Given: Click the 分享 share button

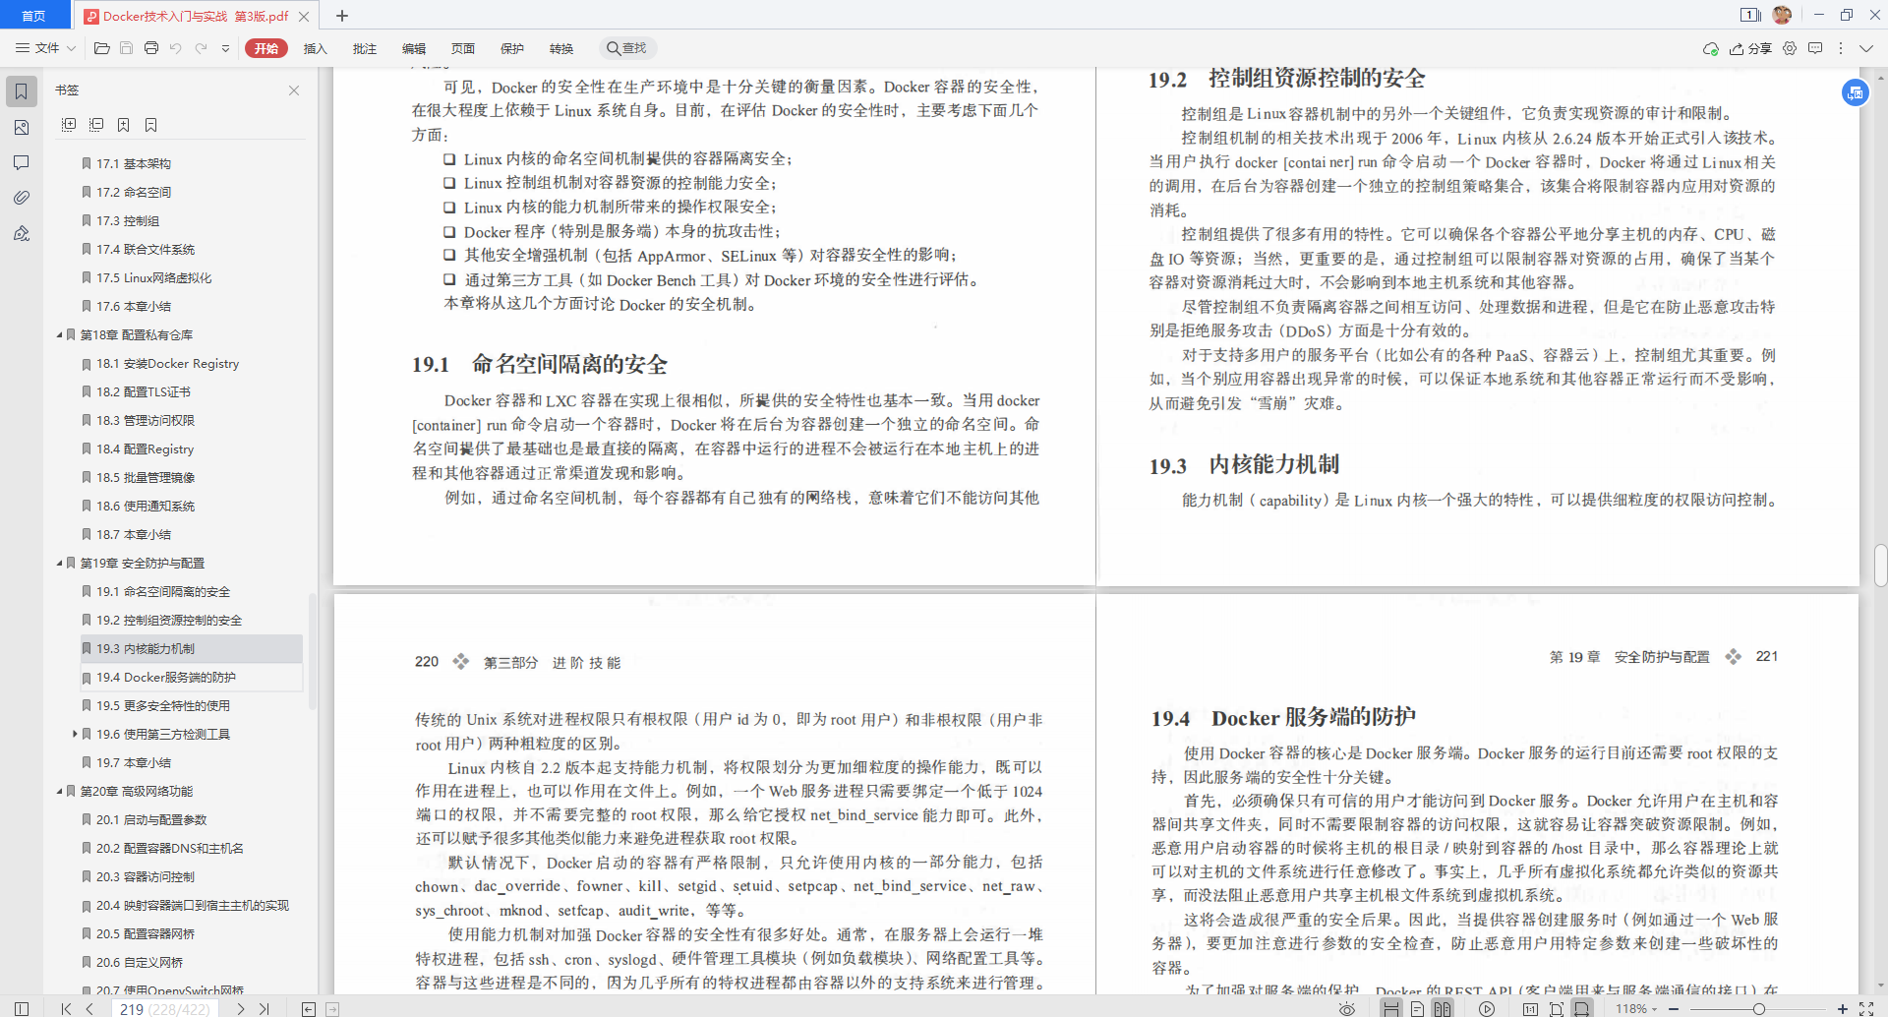Looking at the screenshot, I should (1753, 47).
